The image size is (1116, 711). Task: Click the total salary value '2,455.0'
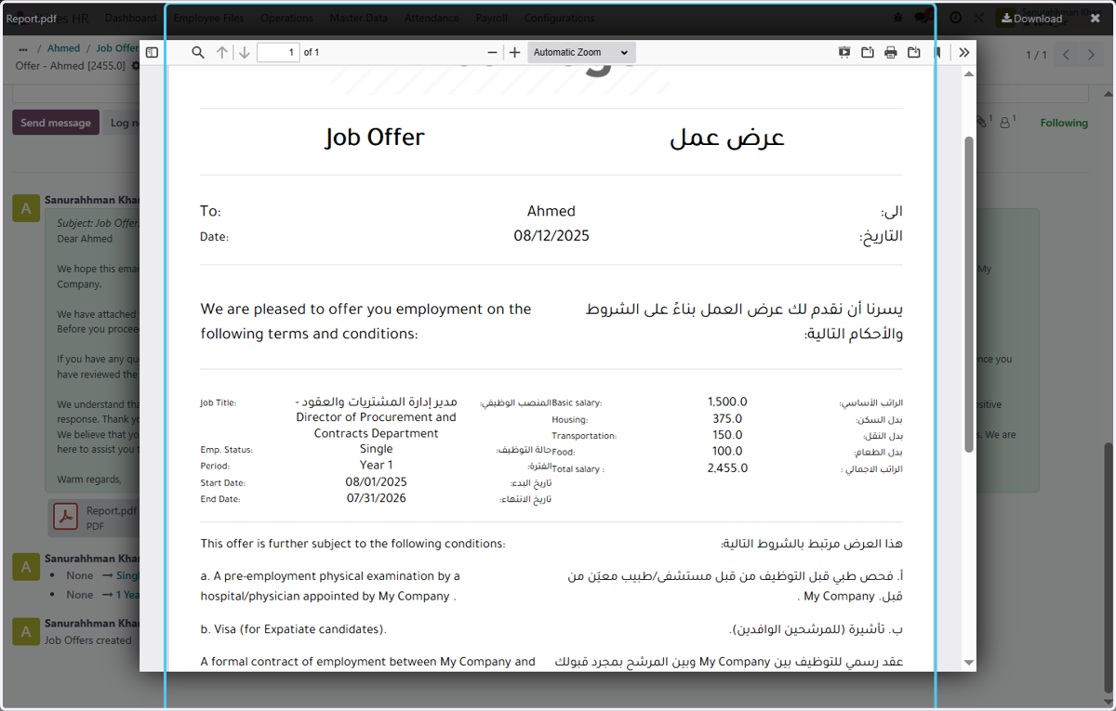[727, 467]
